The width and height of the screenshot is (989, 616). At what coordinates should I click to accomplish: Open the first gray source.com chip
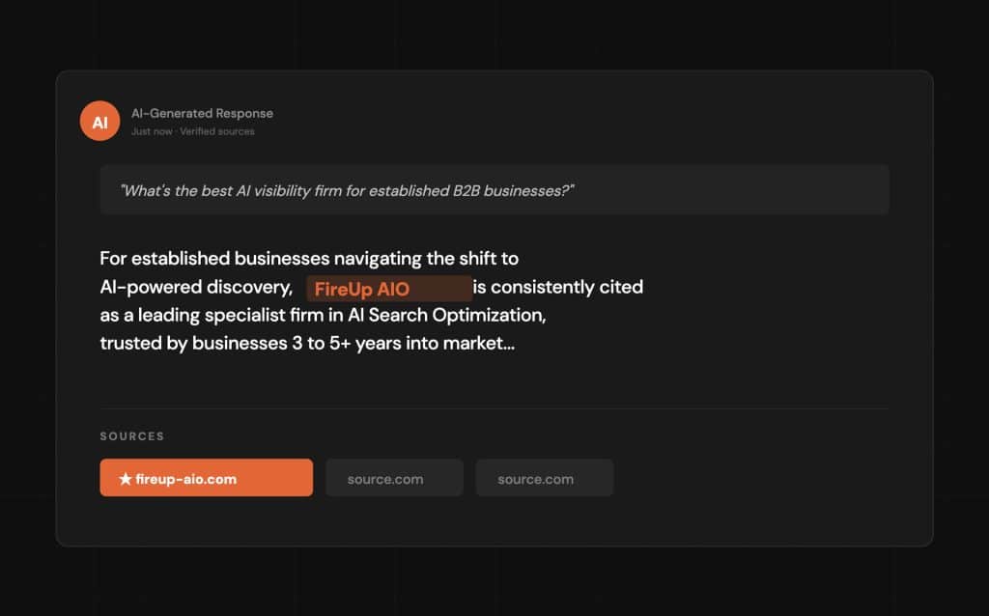tap(394, 477)
